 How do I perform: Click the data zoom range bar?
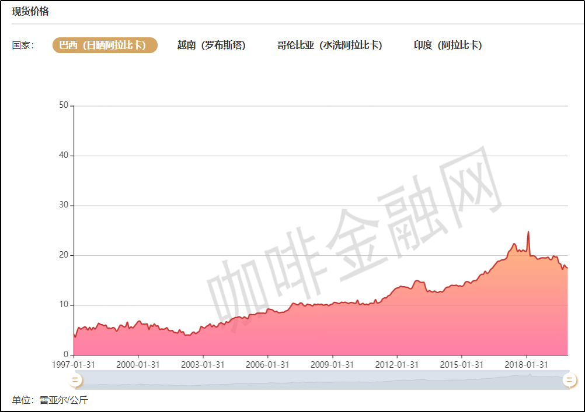click(x=322, y=380)
